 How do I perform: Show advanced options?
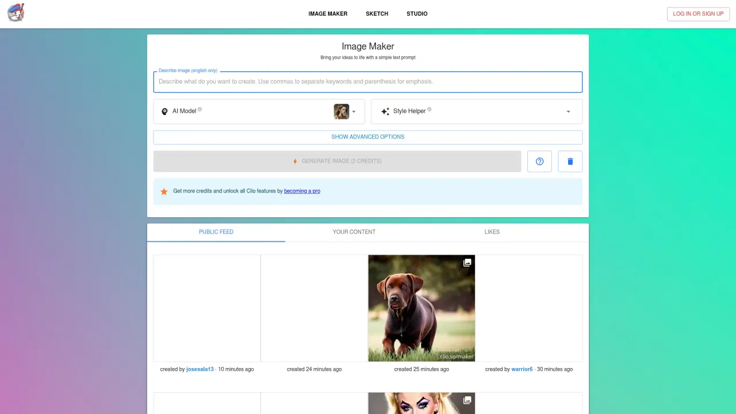tap(368, 137)
